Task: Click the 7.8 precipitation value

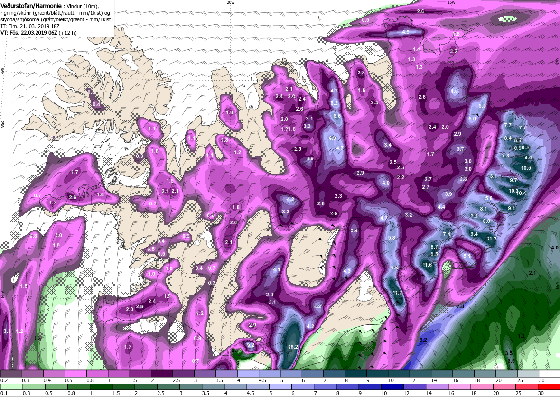Action: point(460,307)
